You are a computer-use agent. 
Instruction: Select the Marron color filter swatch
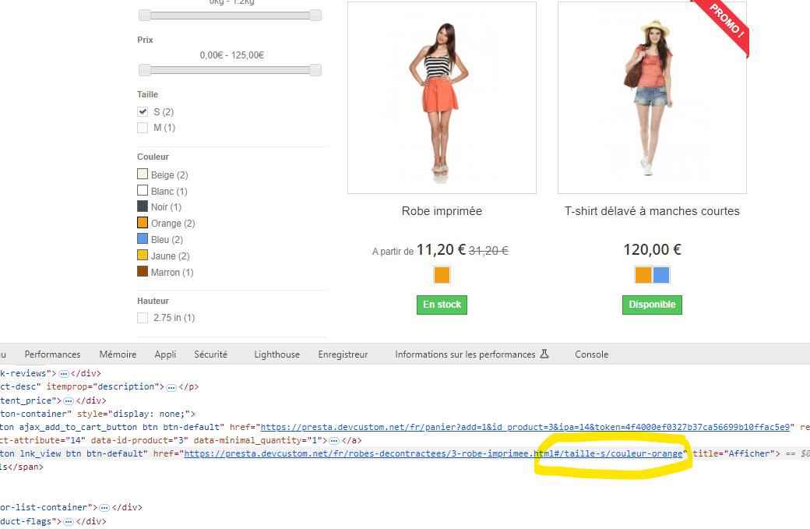click(143, 271)
